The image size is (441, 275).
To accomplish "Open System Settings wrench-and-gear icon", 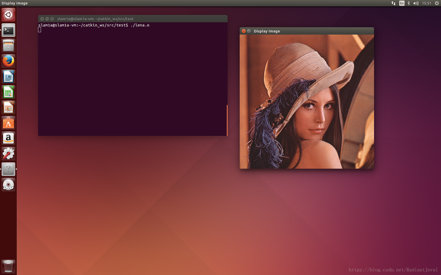I will pyautogui.click(x=8, y=154).
